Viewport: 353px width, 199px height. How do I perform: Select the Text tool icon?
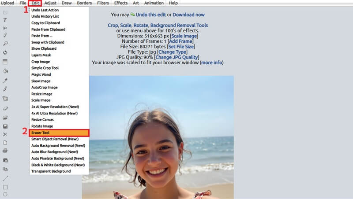(5, 20)
